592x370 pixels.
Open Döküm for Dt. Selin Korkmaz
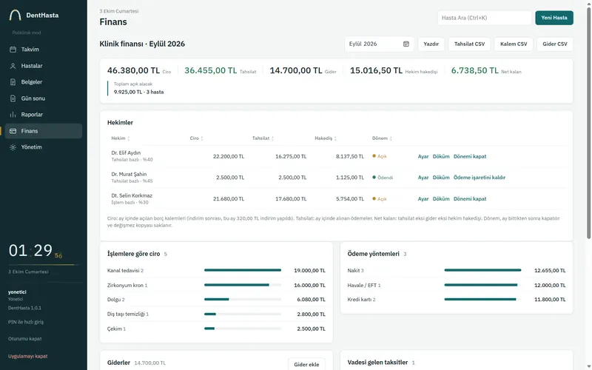tap(441, 199)
